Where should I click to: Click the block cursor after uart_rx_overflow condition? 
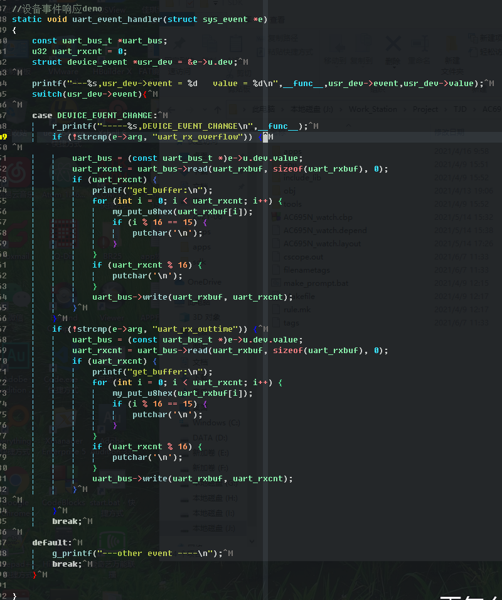tap(265, 137)
